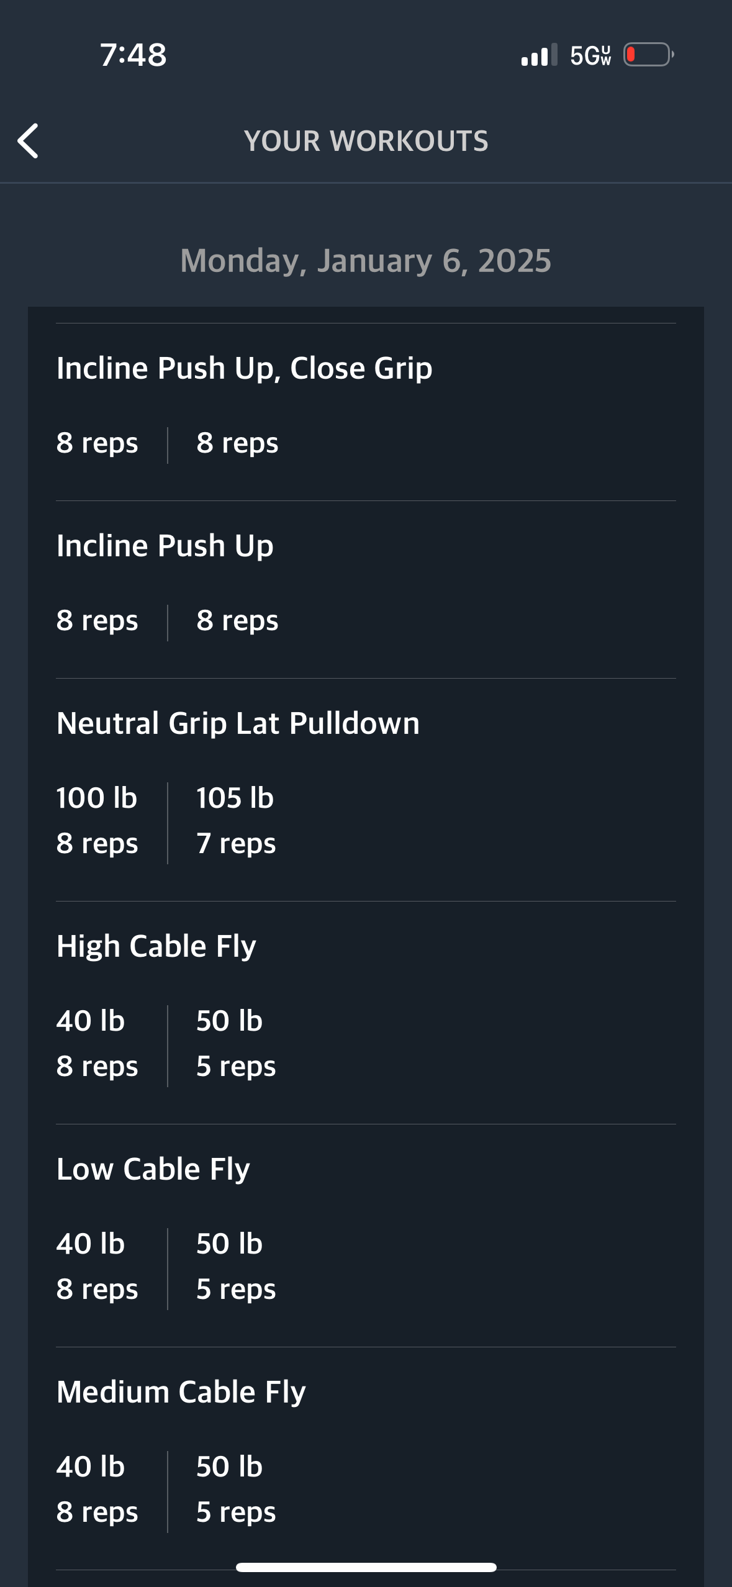Tap the 5G UW network indicator
The image size is (732, 1587).
coord(590,55)
